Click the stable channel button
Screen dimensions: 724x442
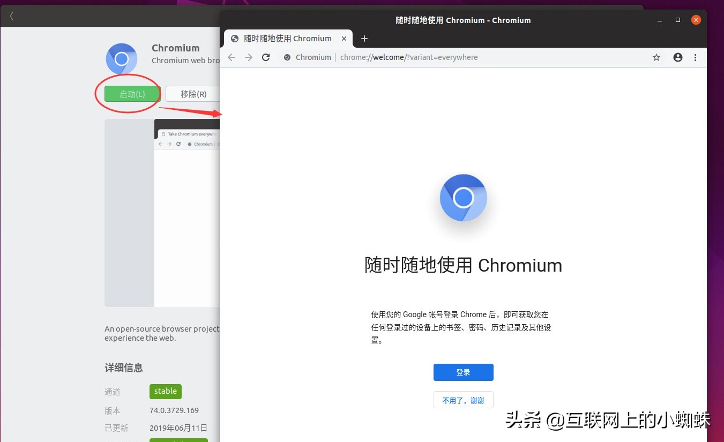click(x=166, y=391)
